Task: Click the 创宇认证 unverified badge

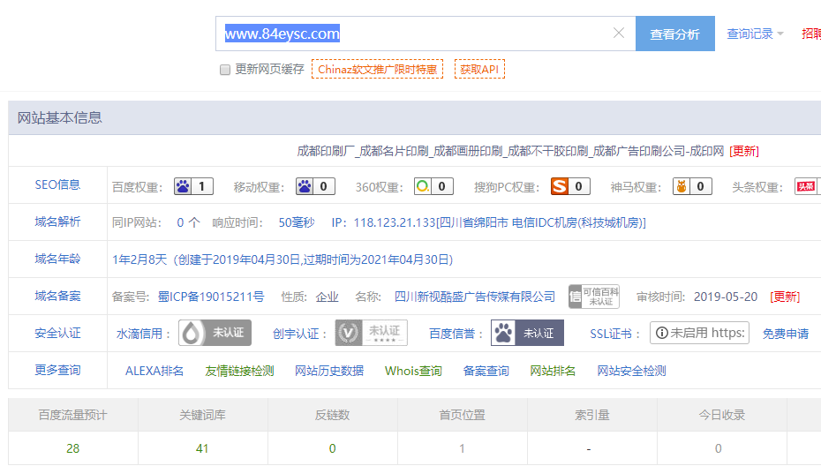Action: (371, 333)
